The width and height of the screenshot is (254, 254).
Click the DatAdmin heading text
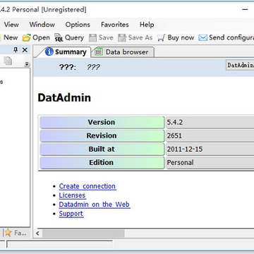pos(64,97)
